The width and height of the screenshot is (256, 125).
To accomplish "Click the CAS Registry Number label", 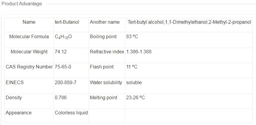I will (29, 67).
